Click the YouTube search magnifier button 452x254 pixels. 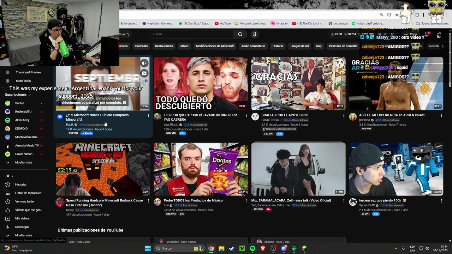pyautogui.click(x=240, y=34)
